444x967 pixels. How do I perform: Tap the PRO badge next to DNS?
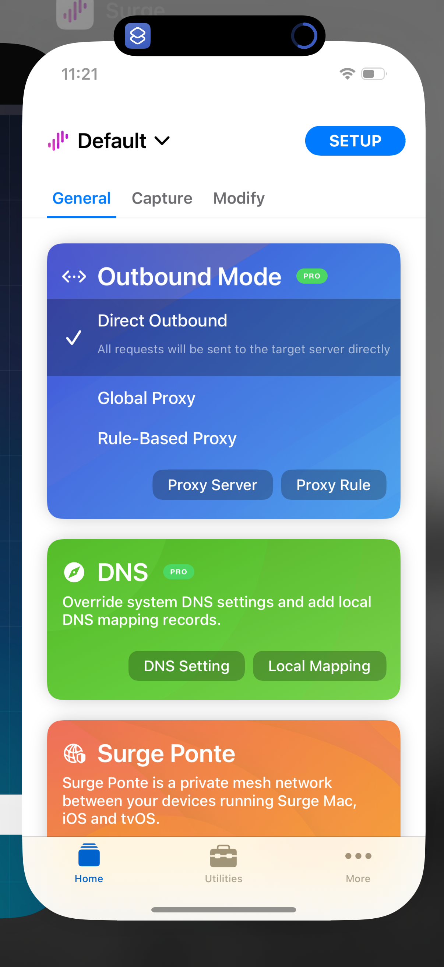click(x=178, y=572)
